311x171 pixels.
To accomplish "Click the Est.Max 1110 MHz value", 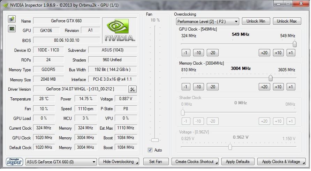I will coord(126,128).
